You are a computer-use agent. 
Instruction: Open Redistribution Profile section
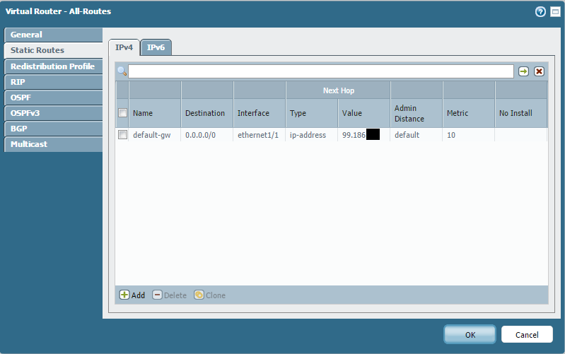click(53, 66)
